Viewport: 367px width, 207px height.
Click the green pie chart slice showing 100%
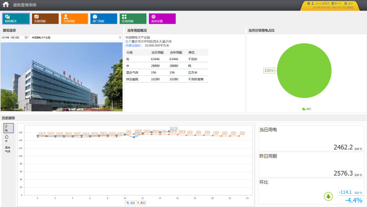pyautogui.click(x=305, y=70)
